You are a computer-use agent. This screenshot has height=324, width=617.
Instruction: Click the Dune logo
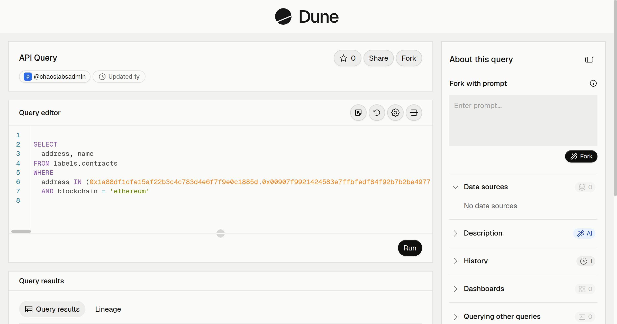tap(307, 16)
